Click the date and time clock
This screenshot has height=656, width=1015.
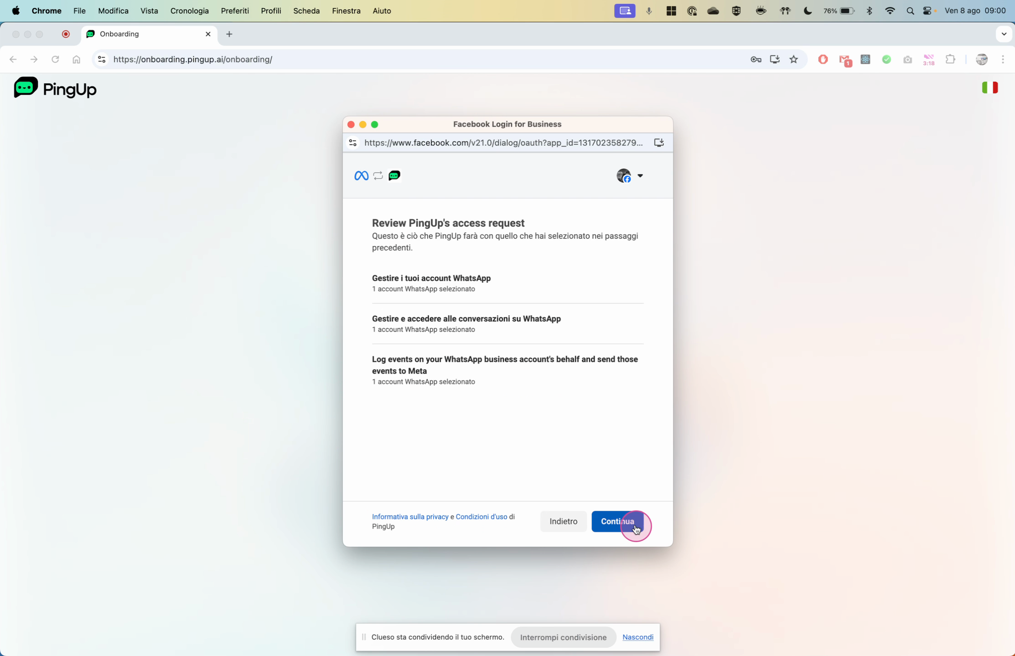point(975,11)
